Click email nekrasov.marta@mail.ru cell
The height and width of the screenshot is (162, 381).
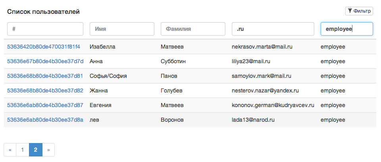click(x=262, y=47)
